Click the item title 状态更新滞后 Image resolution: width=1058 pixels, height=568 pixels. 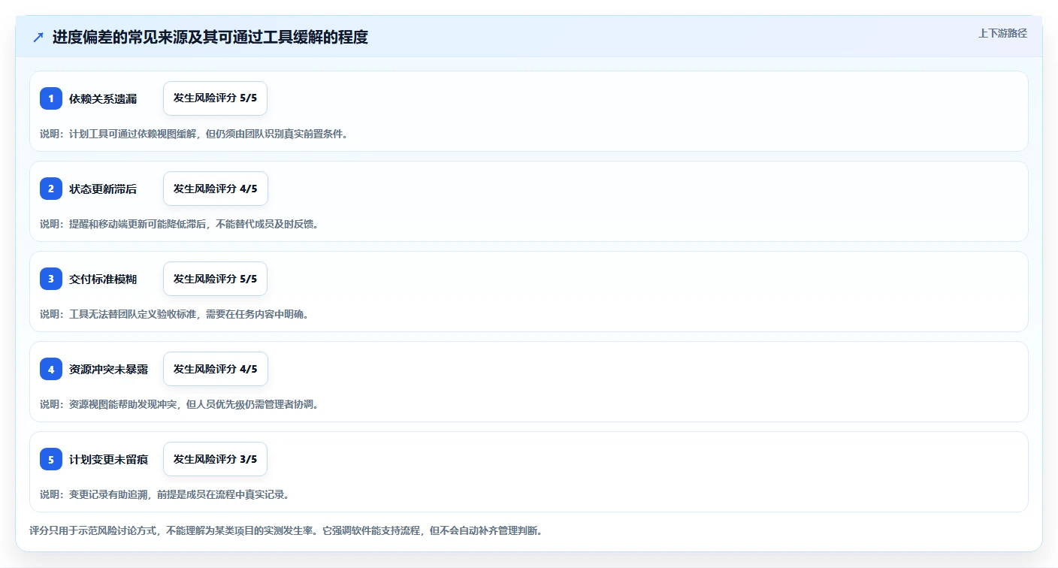pos(103,189)
